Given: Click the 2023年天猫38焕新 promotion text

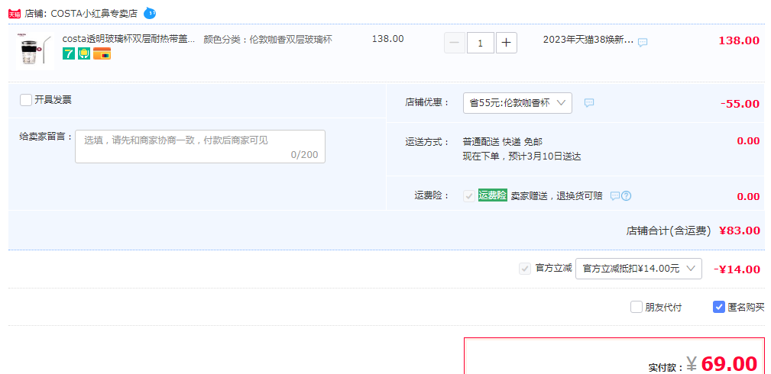Looking at the screenshot, I should click(588, 40).
